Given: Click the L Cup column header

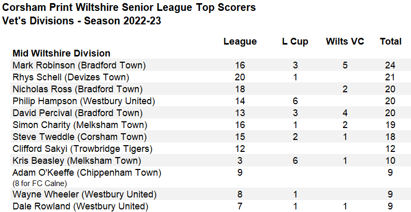Looking at the screenshot, I should click(295, 41).
